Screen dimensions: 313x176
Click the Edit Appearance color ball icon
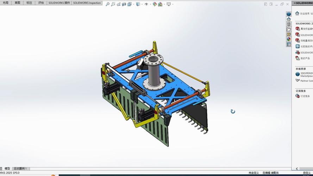155,4
